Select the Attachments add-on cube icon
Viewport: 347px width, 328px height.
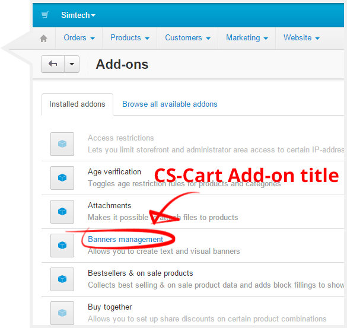[x=62, y=212]
